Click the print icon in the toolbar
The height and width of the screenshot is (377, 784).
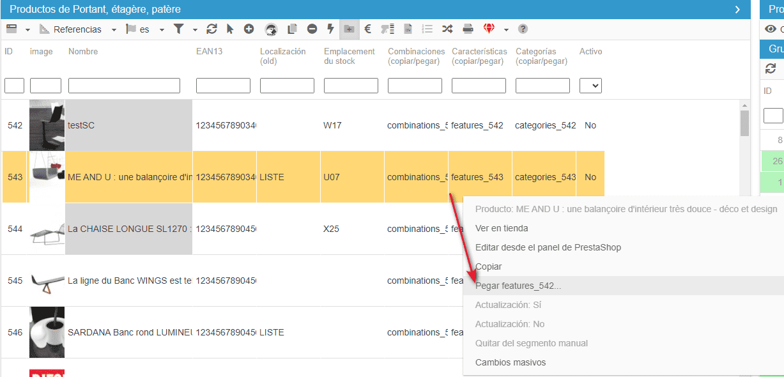[x=468, y=29]
